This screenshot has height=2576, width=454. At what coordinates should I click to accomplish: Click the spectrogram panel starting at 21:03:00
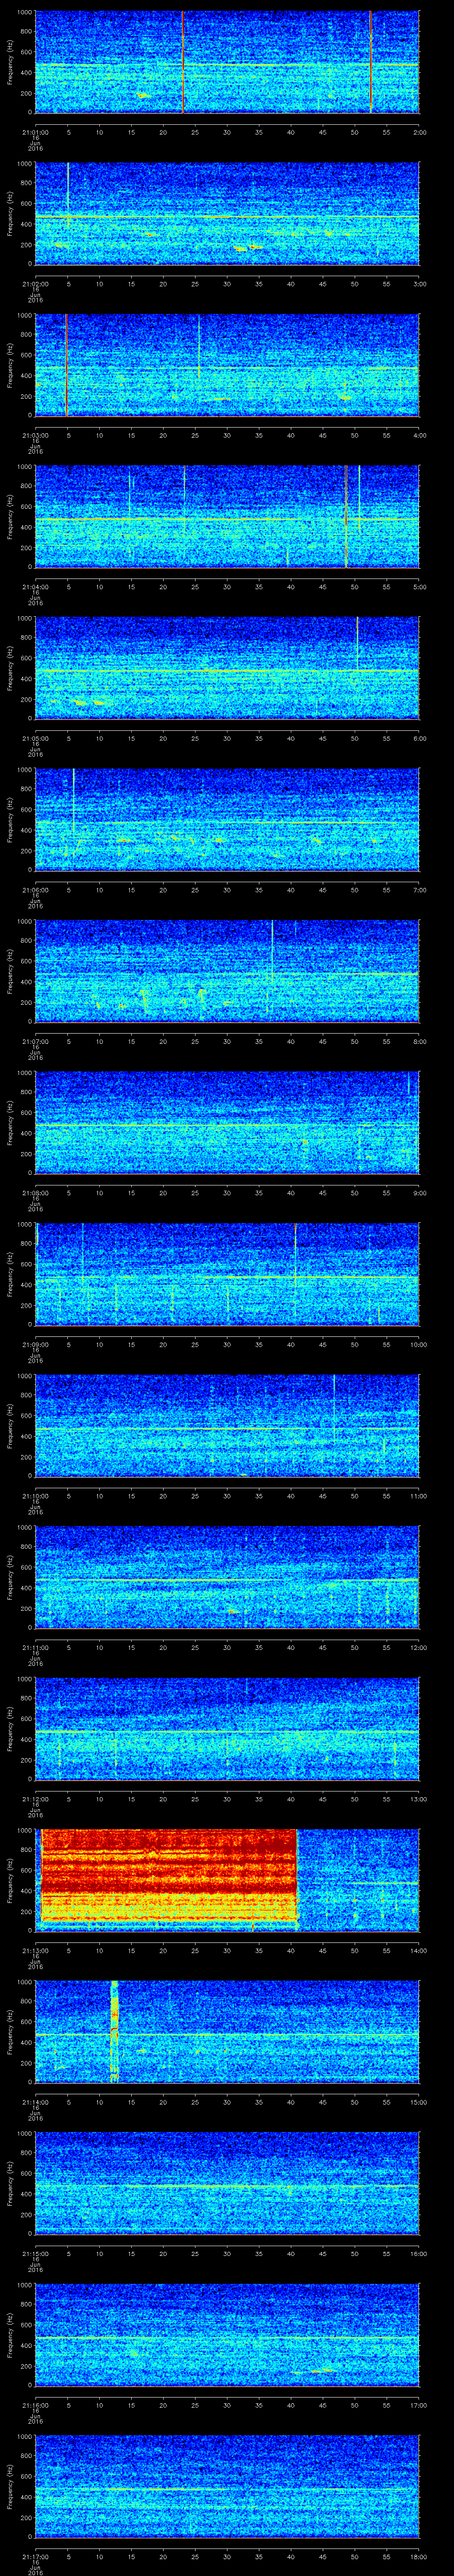click(227, 365)
